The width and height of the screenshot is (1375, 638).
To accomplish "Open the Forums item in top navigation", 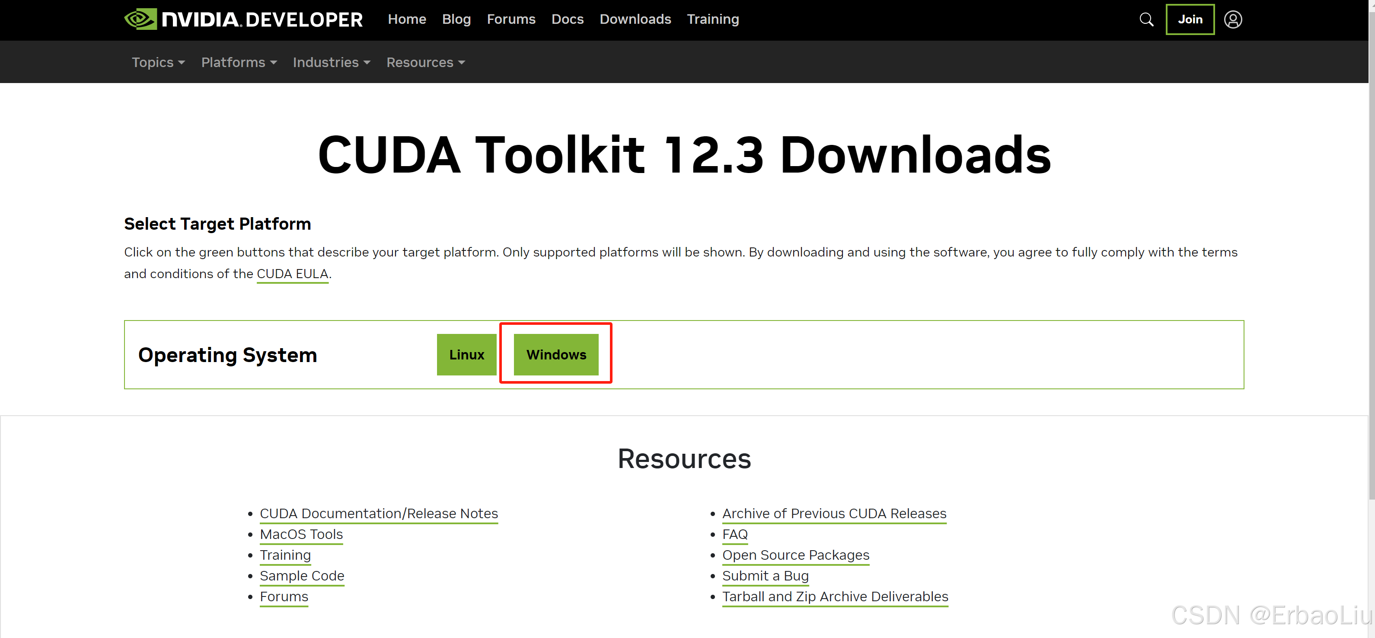I will pyautogui.click(x=511, y=19).
